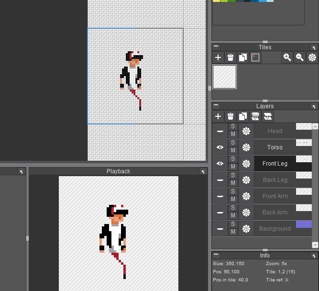Toggle the S button on Back Arm layer
Viewport: 319px width, 291px height.
click(233, 208)
